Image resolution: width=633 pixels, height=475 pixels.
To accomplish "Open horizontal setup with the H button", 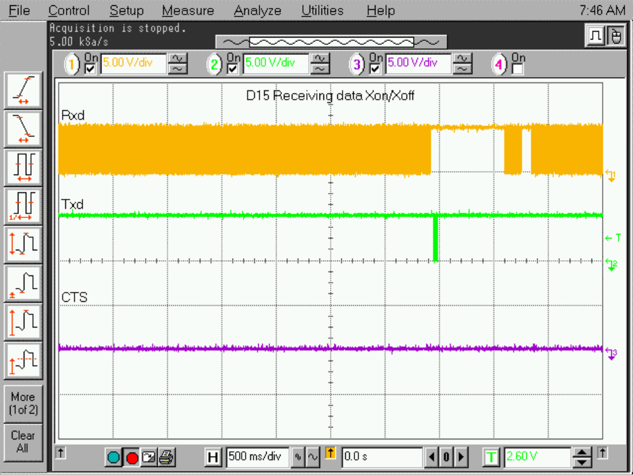I will [213, 457].
